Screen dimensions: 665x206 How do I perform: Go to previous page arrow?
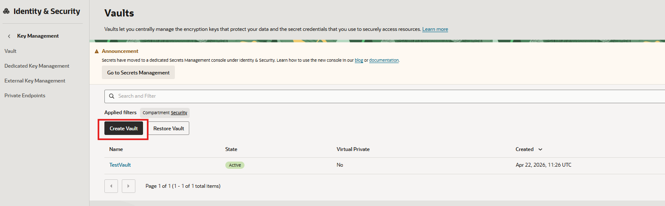click(111, 186)
